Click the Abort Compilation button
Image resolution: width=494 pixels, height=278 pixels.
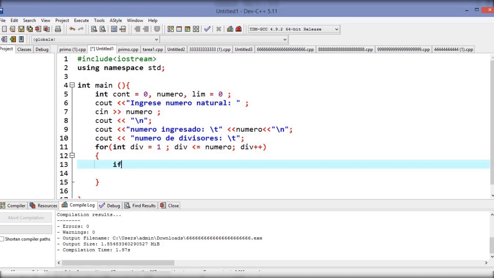(26, 218)
